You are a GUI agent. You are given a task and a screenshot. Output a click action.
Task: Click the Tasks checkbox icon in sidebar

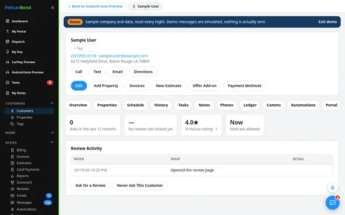point(8,82)
